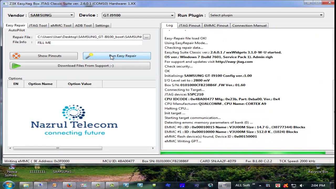Click the clock showing 2:04 PM
This screenshot has width=336, height=189.
318,185
